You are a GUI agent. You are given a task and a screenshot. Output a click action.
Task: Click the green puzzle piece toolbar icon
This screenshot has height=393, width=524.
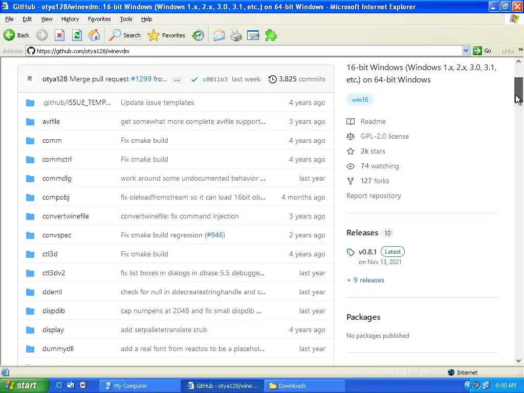pos(271,35)
